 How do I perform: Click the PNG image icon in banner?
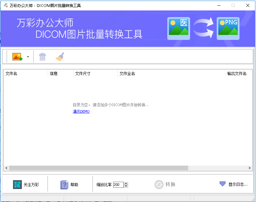click(x=228, y=28)
